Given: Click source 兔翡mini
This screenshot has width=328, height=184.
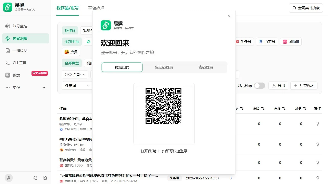Looking at the screenshot, I should (70, 150).
